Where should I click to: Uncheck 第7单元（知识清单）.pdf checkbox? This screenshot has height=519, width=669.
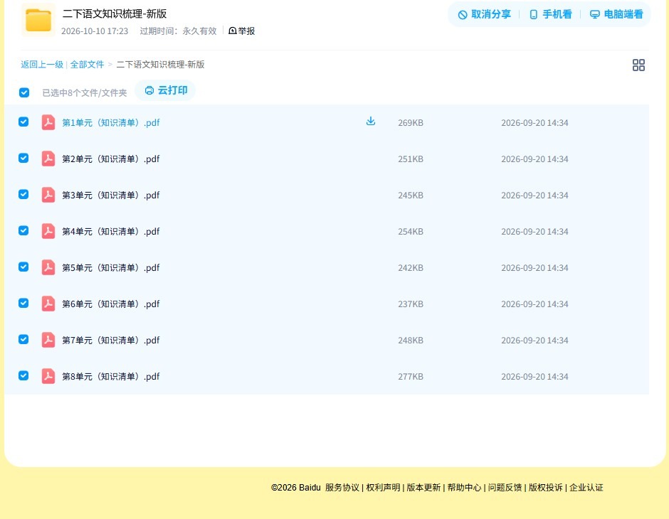pos(23,339)
